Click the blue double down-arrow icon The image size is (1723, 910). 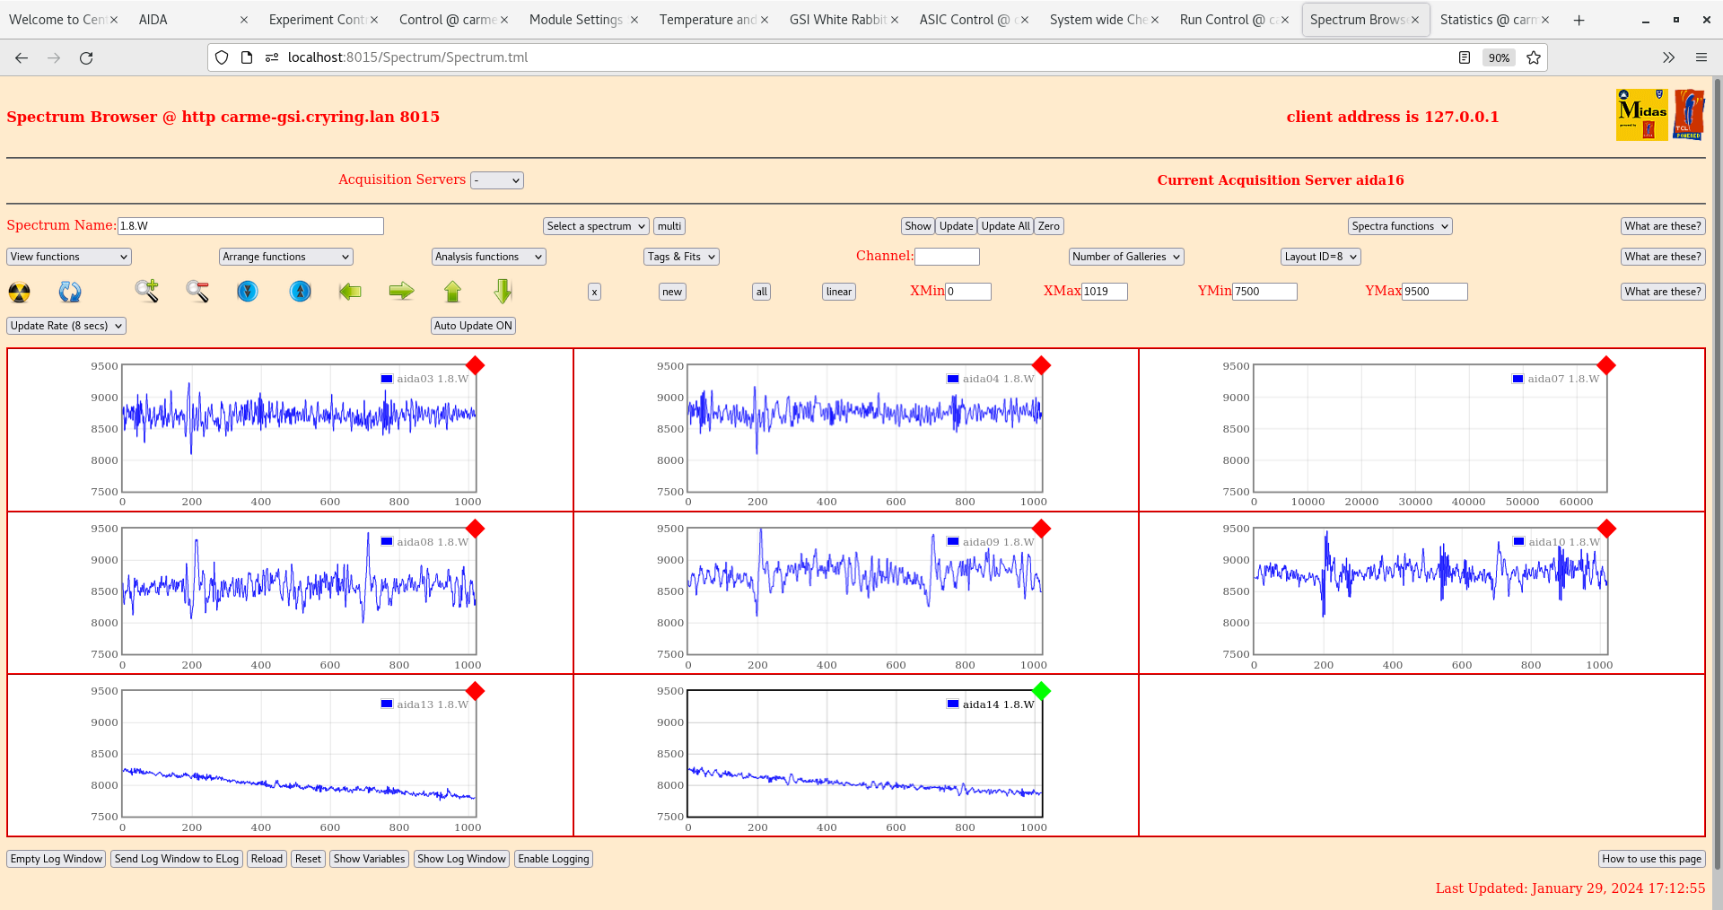tap(248, 292)
